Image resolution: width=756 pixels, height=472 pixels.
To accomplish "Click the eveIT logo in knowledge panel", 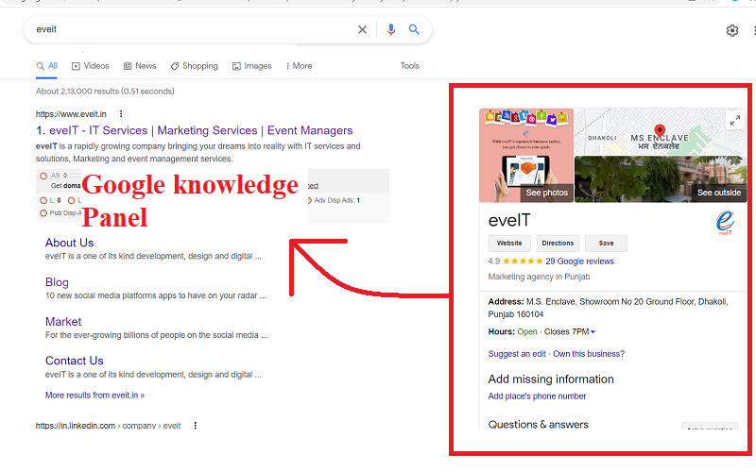I will pos(725,223).
